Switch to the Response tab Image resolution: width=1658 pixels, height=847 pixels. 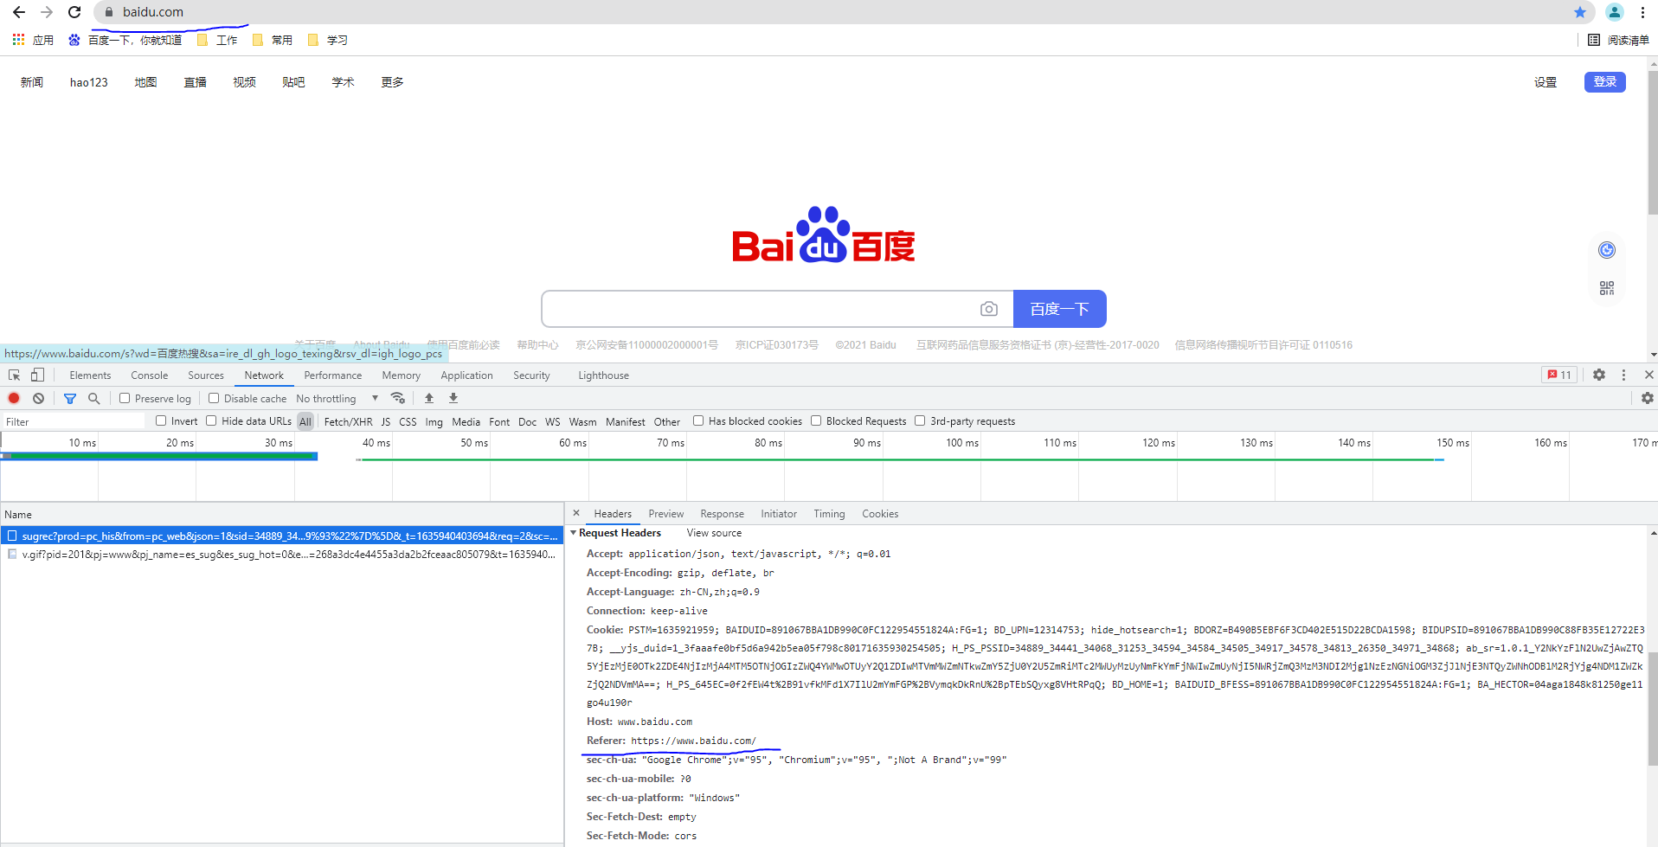coord(722,513)
